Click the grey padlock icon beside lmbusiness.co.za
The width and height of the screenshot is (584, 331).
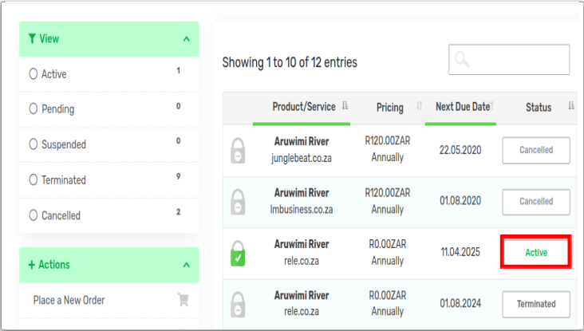click(238, 202)
